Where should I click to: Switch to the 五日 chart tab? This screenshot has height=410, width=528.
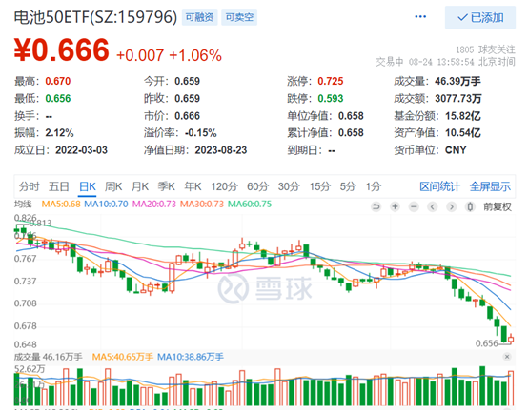[x=58, y=186]
